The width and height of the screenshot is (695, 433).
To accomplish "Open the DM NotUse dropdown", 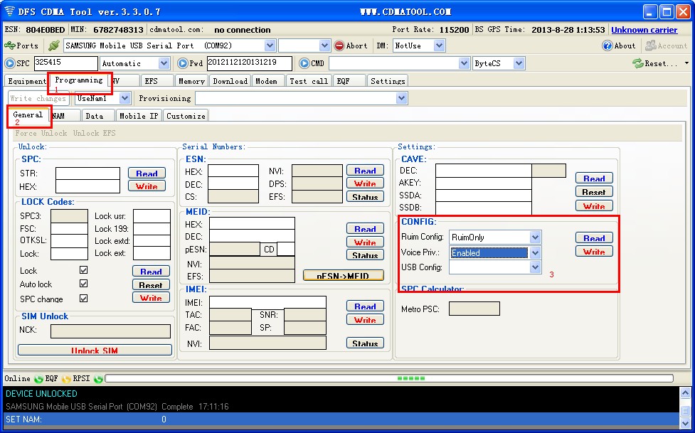I will point(439,46).
